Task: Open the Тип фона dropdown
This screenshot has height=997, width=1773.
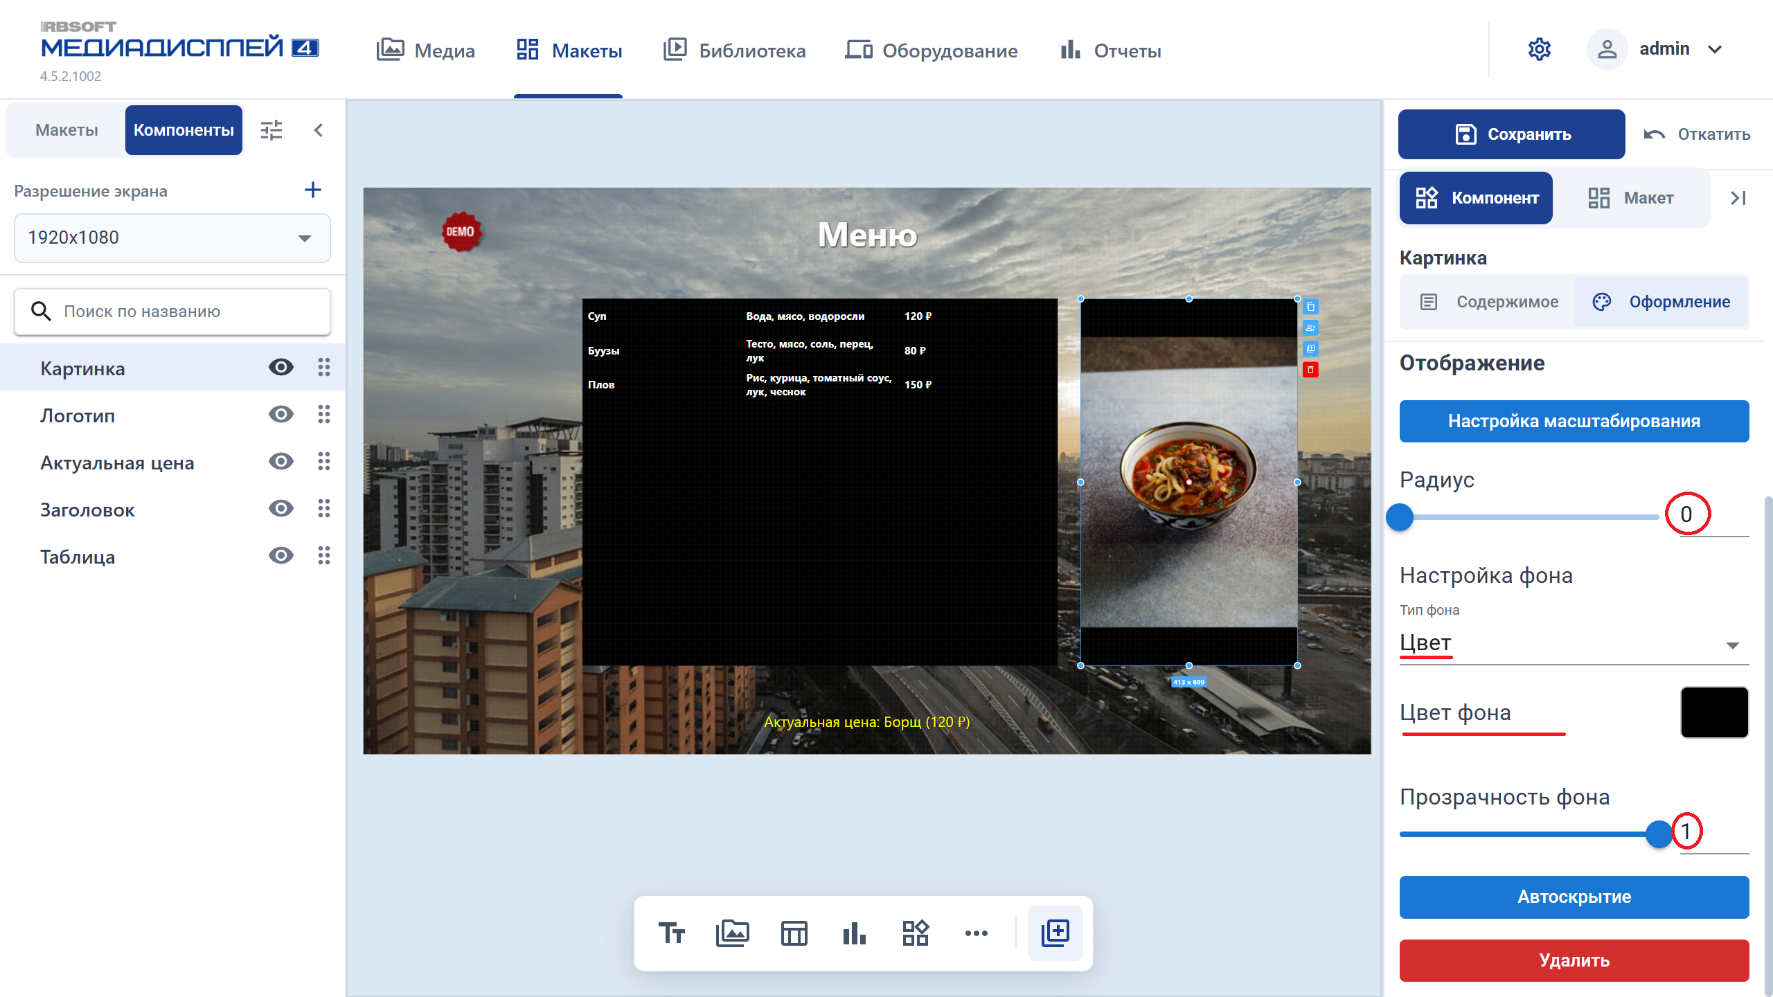Action: click(x=1574, y=644)
